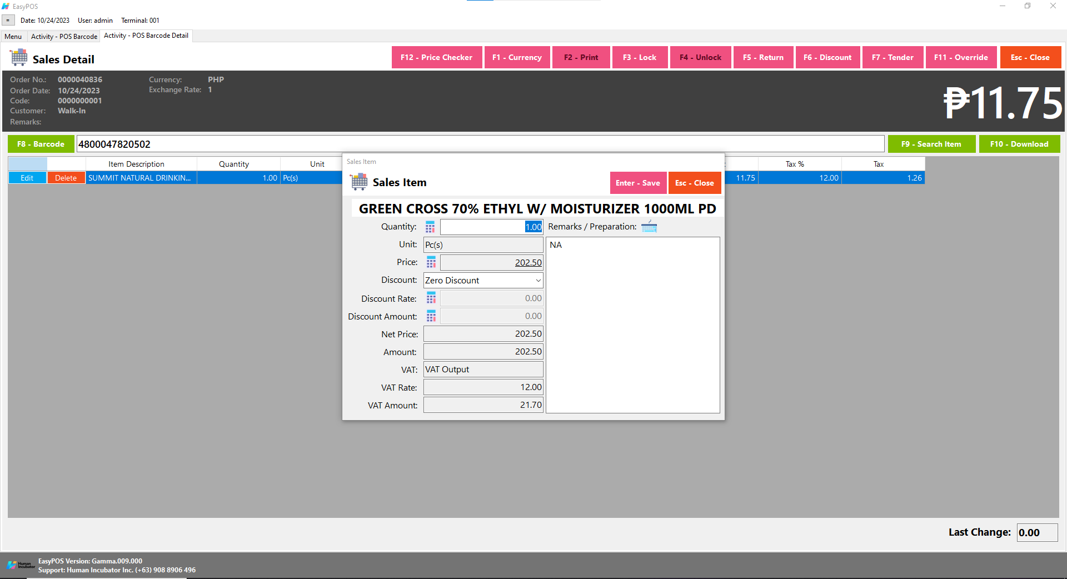Click the Quantity column header

[238, 164]
